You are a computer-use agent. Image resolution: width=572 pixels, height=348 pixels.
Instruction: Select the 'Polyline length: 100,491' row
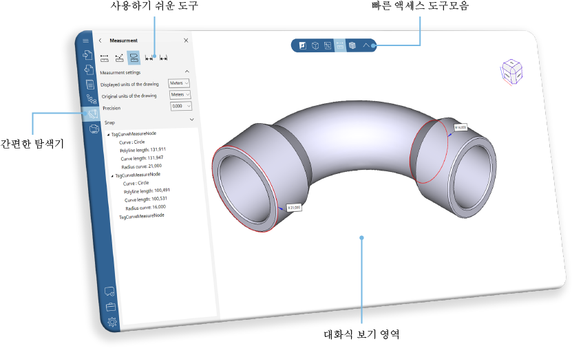147,191
